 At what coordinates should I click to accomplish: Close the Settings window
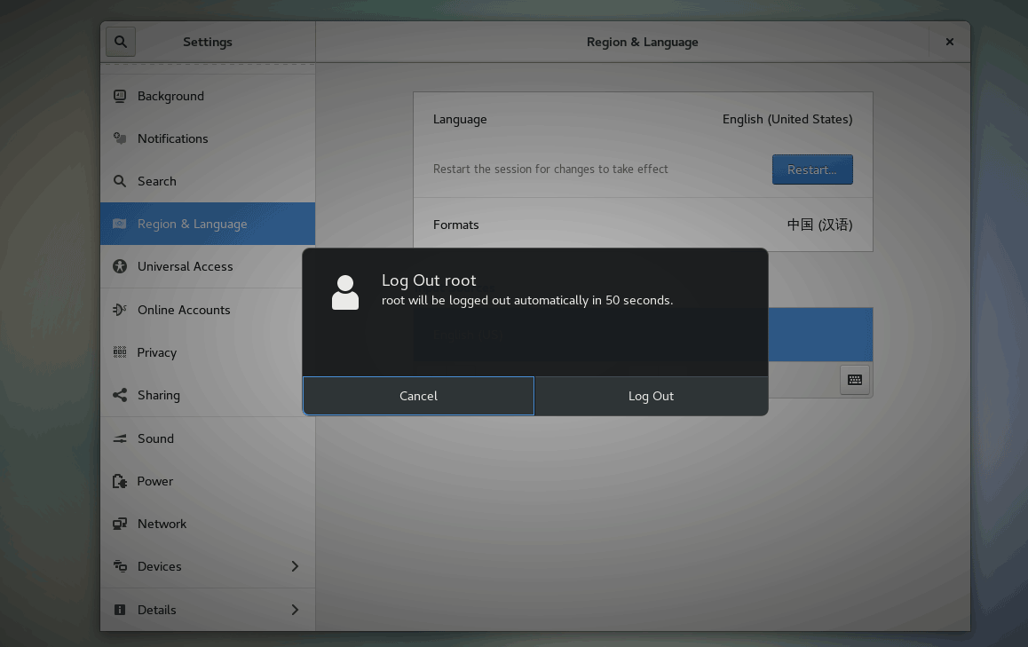(949, 42)
